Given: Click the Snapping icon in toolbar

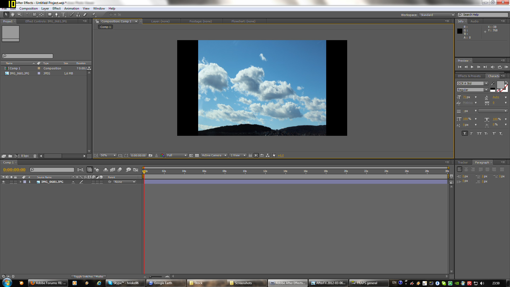Looking at the screenshot, I should pos(110,15).
